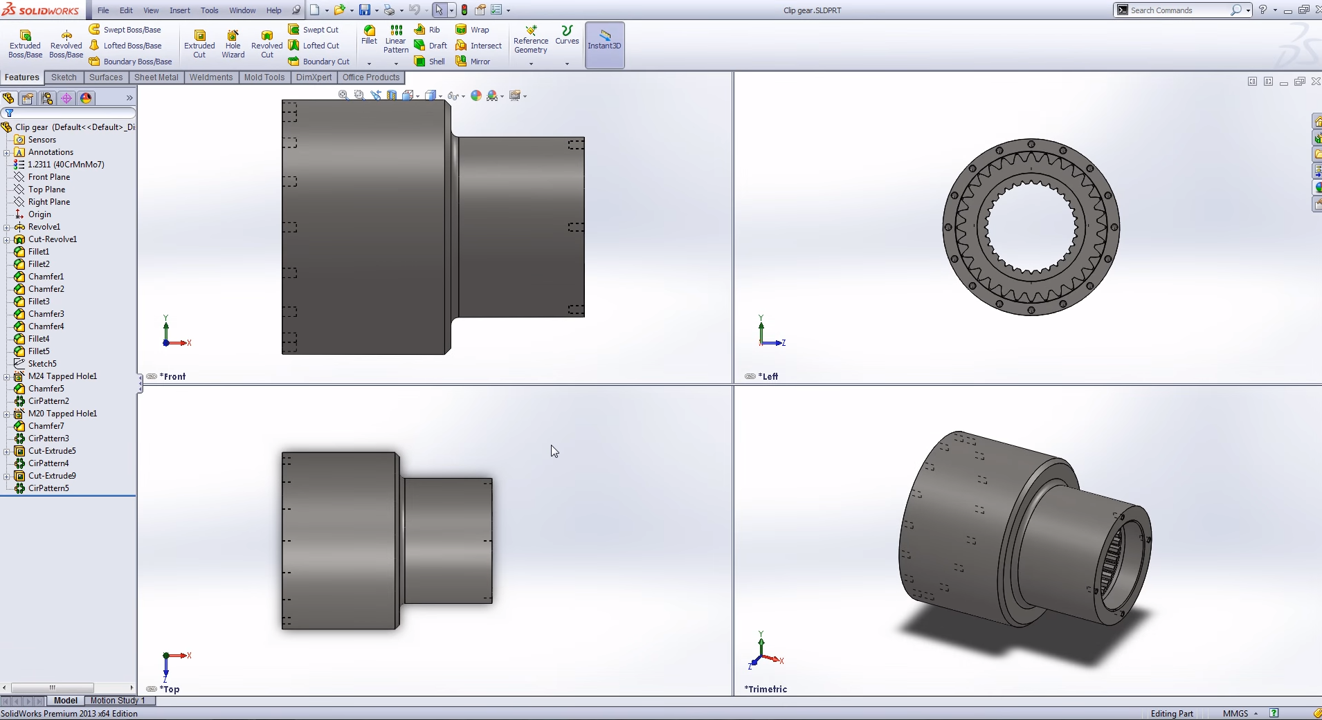Image resolution: width=1322 pixels, height=720 pixels.
Task: Open the ConfigurationManager panel tab
Action: pos(47,98)
